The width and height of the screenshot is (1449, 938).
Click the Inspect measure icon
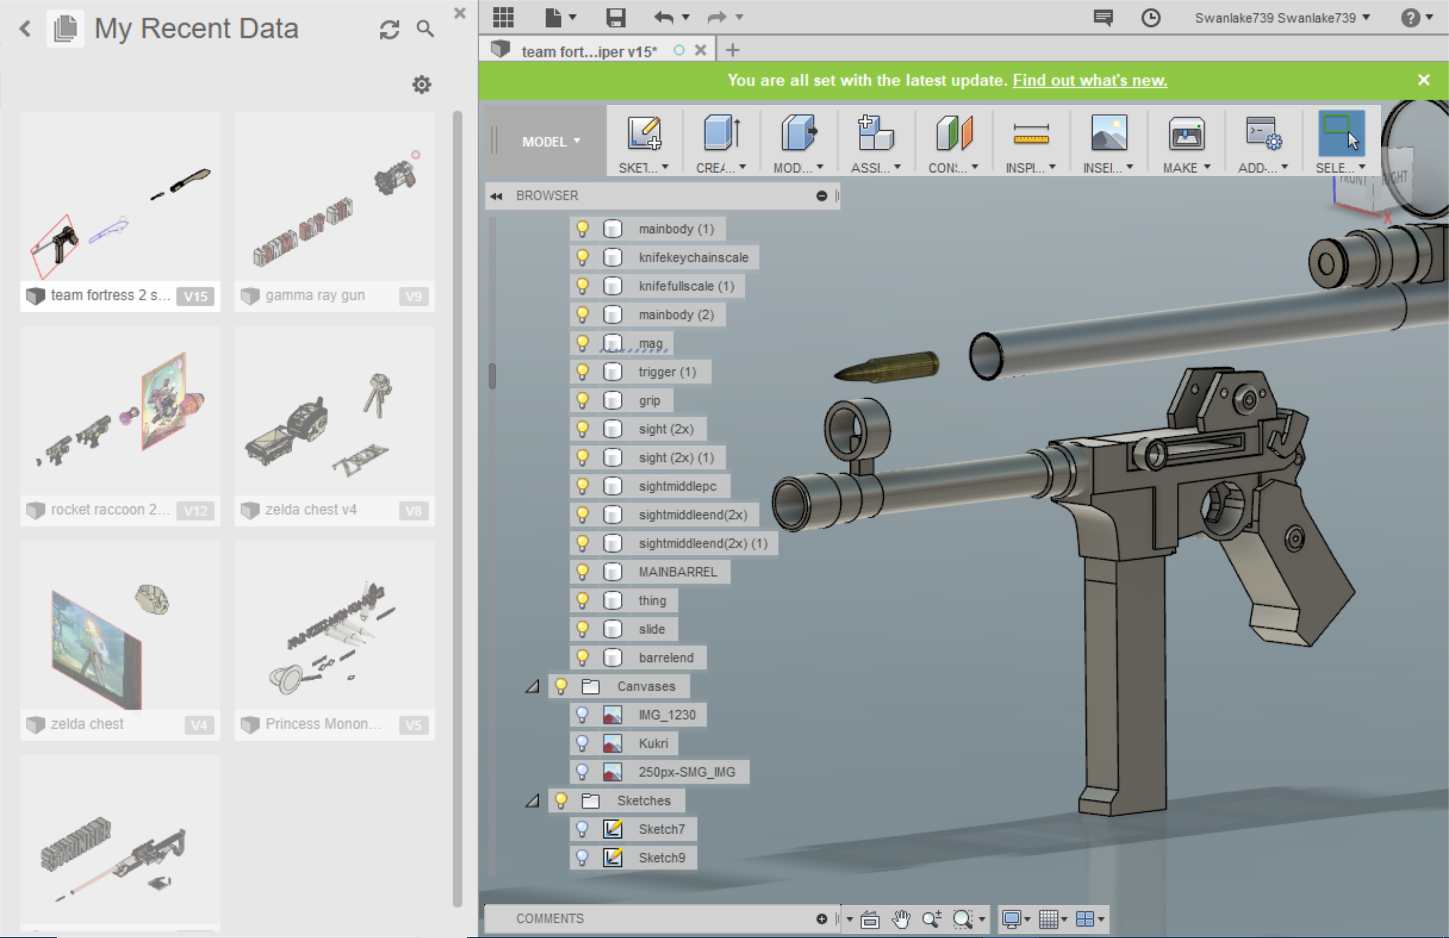[x=1031, y=134]
